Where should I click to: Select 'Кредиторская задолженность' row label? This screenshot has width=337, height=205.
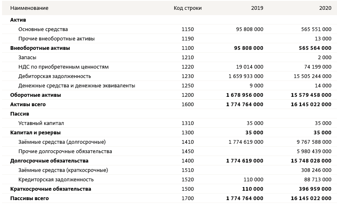[x=56, y=179]
